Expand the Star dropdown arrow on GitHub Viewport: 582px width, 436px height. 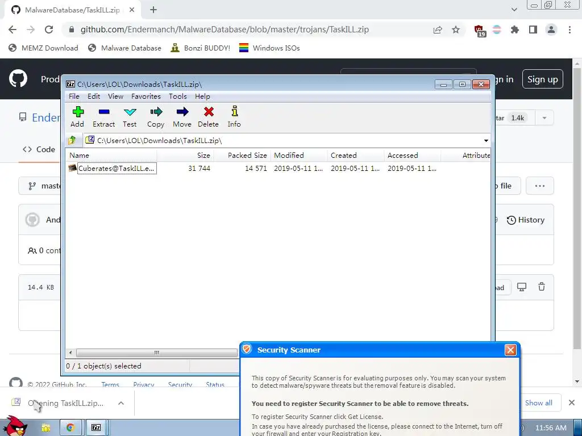coord(544,118)
